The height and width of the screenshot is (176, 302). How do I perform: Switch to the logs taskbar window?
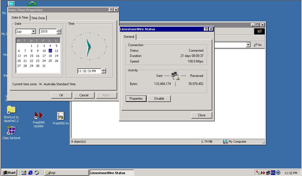tap(66, 173)
